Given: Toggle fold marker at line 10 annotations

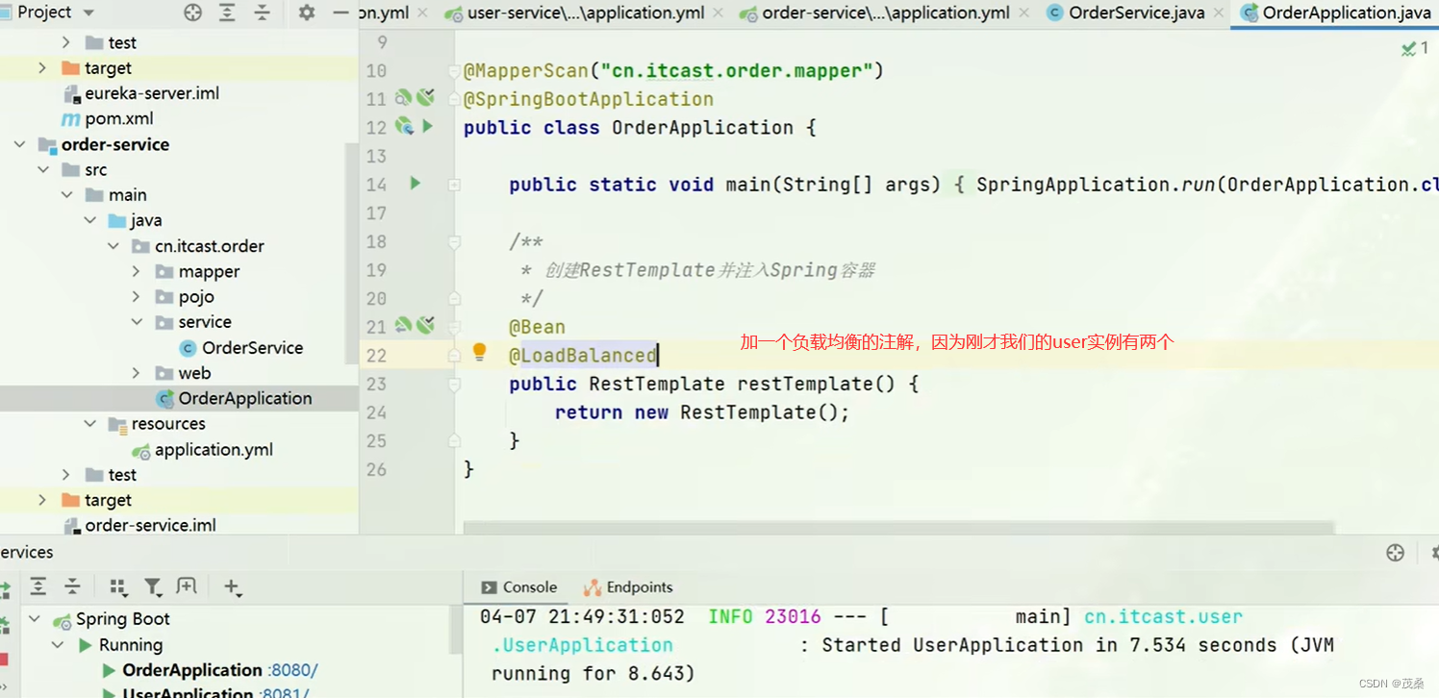Looking at the screenshot, I should coord(454,71).
